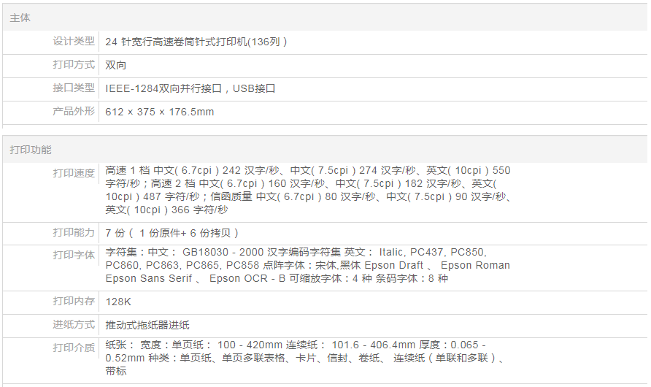Click the 打印介质 row label
The width and height of the screenshot is (651, 387).
point(74,348)
